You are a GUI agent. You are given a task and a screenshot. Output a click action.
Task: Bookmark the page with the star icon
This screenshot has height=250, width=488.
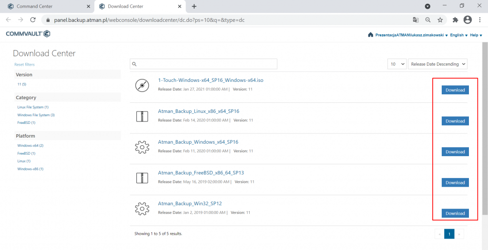[440, 20]
